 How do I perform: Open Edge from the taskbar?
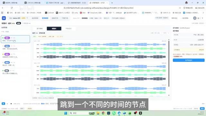[119, 113]
